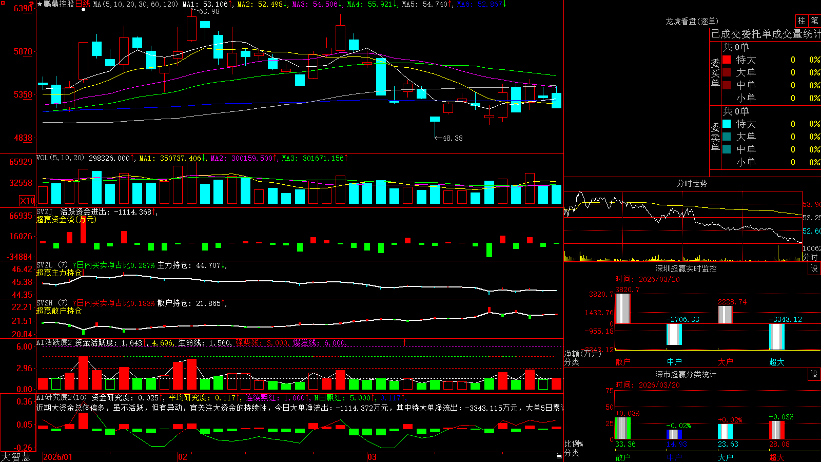Click the 已成交委托单成交量统计 header
Viewport: 821px width, 462px height.
pyautogui.click(x=766, y=34)
